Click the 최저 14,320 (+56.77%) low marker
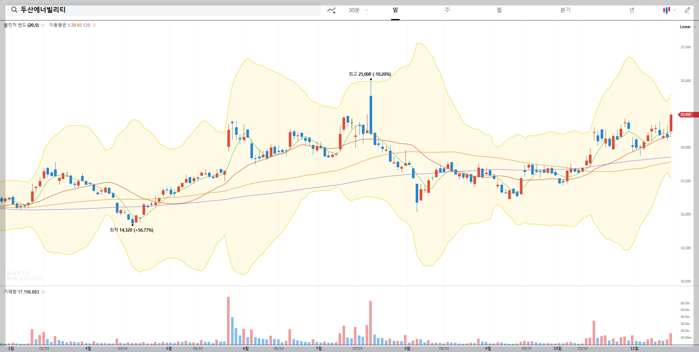 point(131,230)
